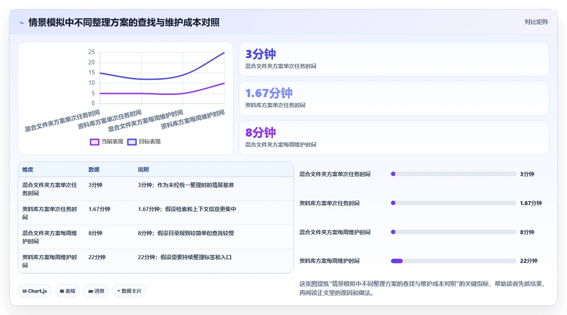Toggle the 目标表现 legend swatch
The image size is (567, 315).
pos(132,142)
